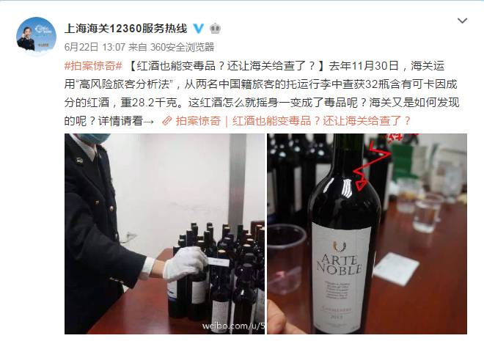Click the chain-link icon before 拍案惊奇 article link
Image resolution: width=484 pixels, height=341 pixels.
pyautogui.click(x=167, y=121)
